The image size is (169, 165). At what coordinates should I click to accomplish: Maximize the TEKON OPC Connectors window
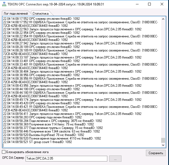pos(149,4)
